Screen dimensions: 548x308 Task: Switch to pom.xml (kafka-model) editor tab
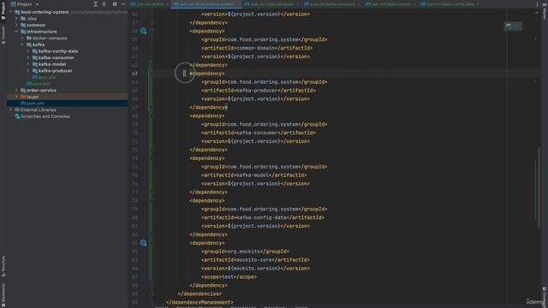(x=390, y=4)
